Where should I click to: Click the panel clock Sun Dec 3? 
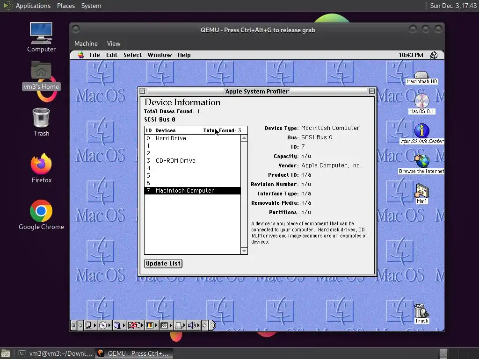(x=453, y=6)
